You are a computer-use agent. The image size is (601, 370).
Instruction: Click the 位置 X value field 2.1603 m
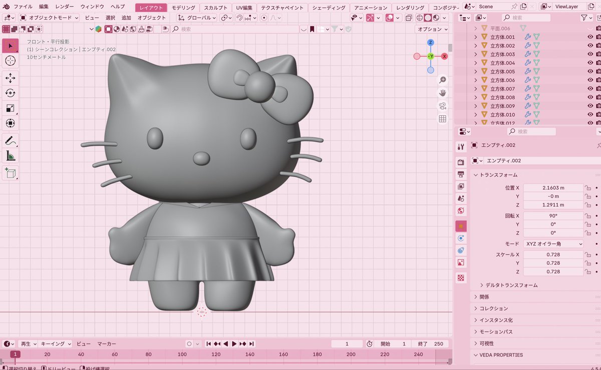click(x=553, y=188)
